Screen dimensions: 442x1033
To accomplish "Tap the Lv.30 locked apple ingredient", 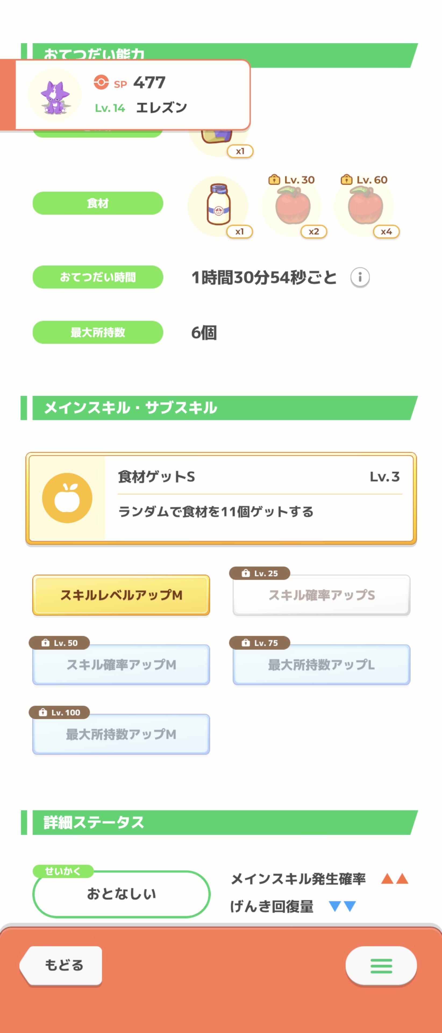I will 293,206.
